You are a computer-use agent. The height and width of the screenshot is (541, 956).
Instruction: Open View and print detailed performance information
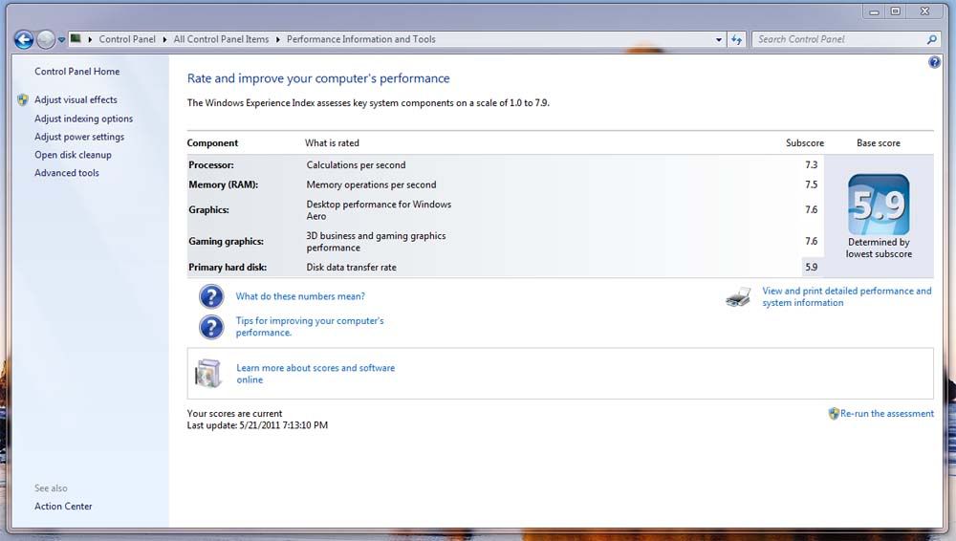click(847, 297)
